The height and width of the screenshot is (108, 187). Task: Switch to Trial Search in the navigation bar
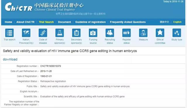point(46,22)
